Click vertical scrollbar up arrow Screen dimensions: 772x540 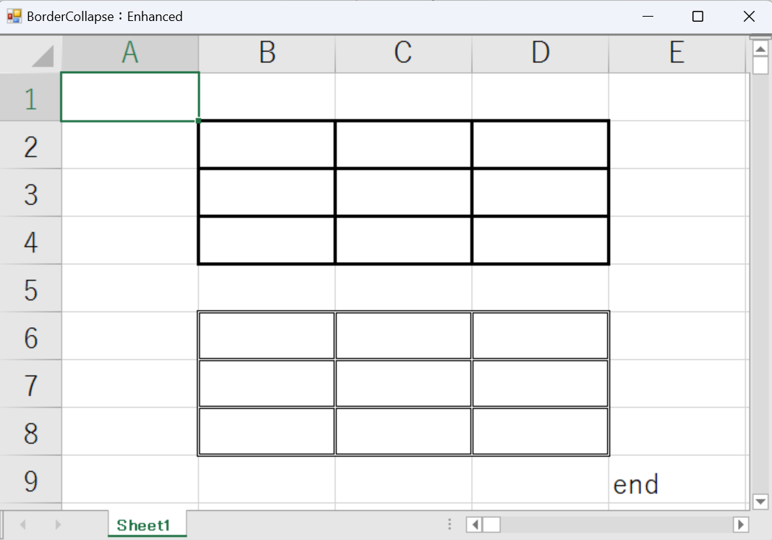pyautogui.click(x=760, y=48)
